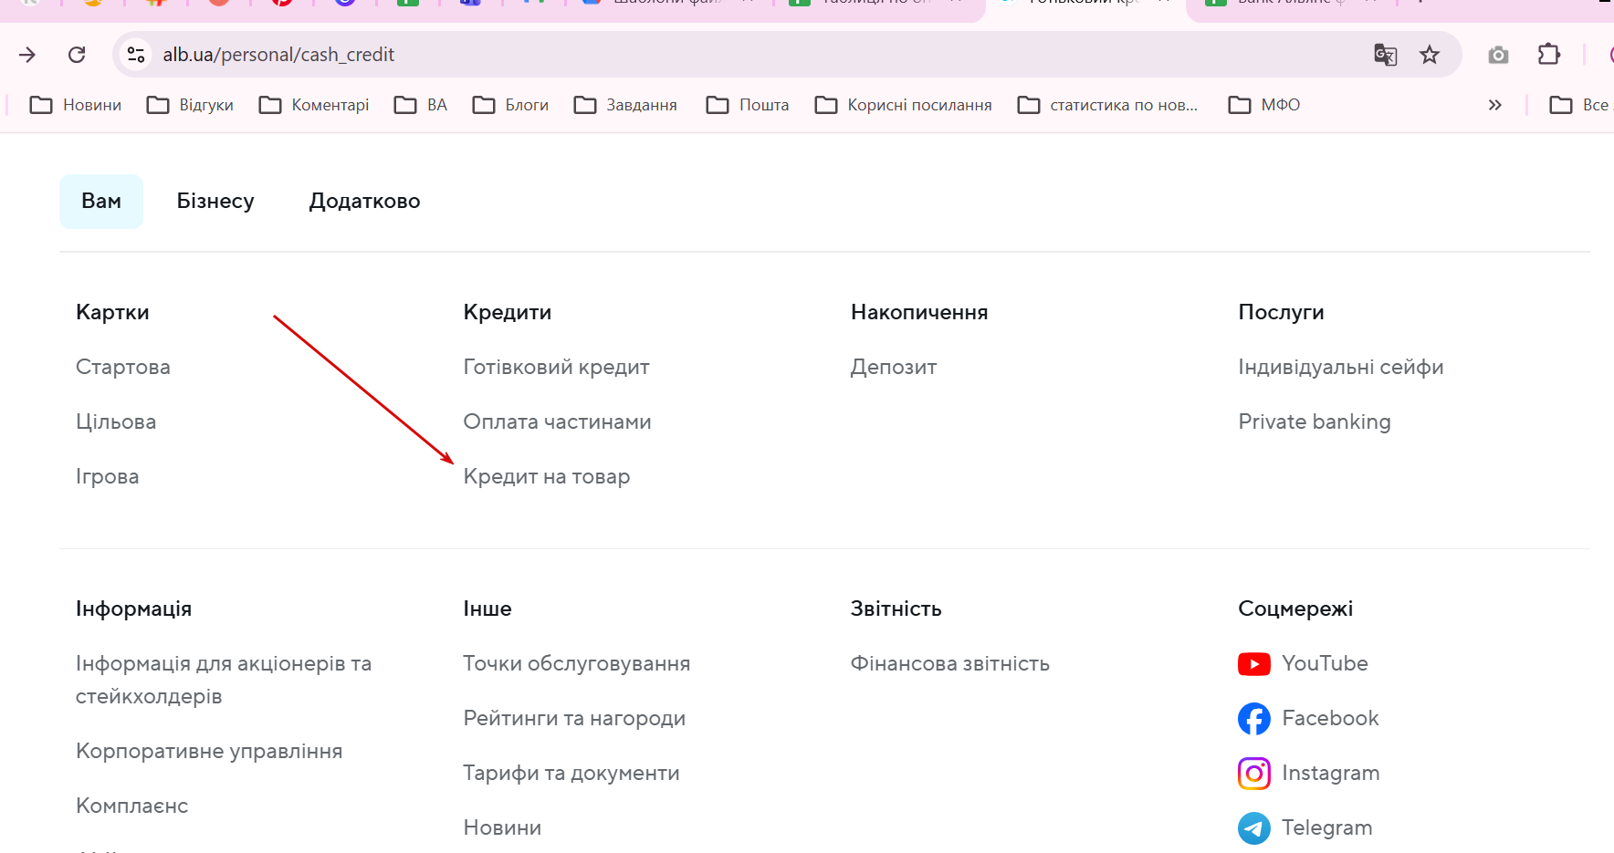Screen dimensions: 1614x853
Task: Open the bank's Facebook page
Action: [x=1329, y=718]
